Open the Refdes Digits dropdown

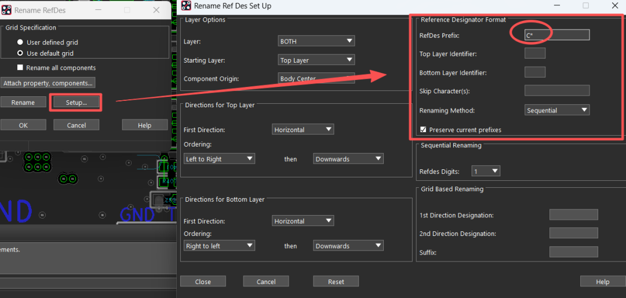(486, 171)
